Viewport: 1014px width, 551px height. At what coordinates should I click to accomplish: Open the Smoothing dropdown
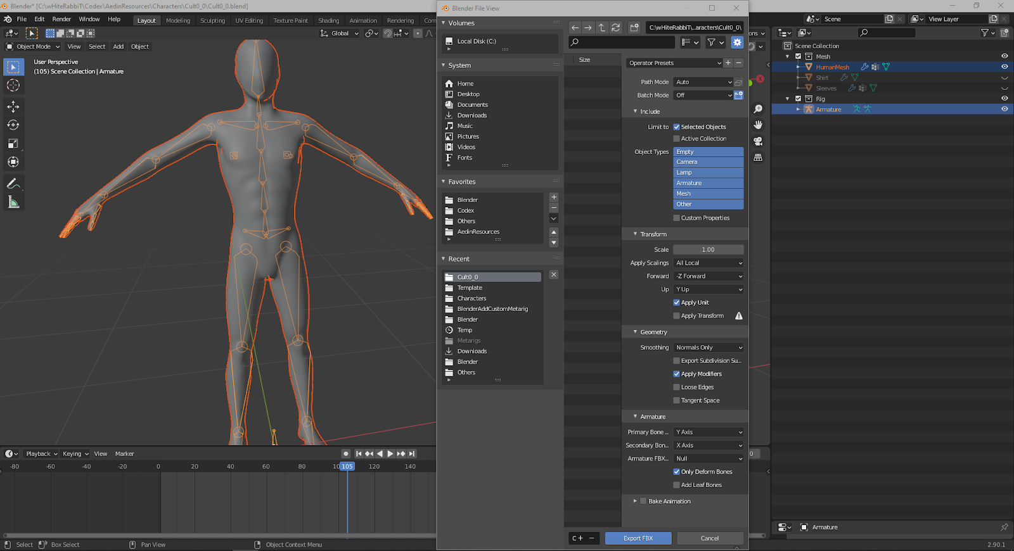click(x=709, y=348)
